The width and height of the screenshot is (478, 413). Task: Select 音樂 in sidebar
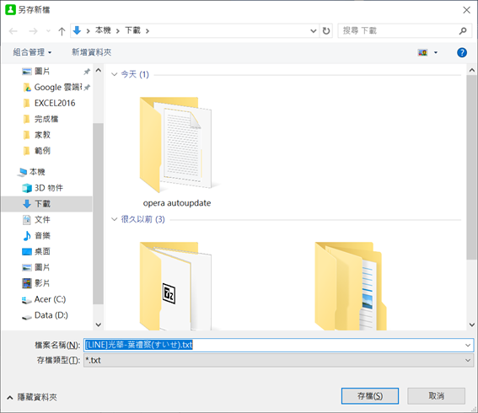tap(42, 235)
